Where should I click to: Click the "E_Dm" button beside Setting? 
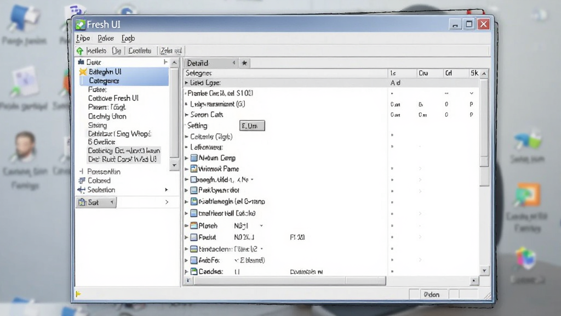pyautogui.click(x=252, y=126)
